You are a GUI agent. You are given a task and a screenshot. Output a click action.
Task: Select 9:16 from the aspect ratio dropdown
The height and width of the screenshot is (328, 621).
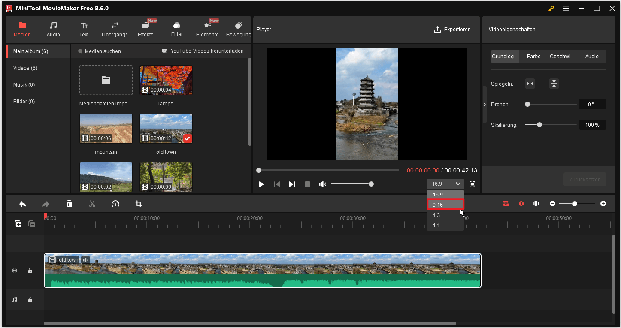(x=445, y=205)
